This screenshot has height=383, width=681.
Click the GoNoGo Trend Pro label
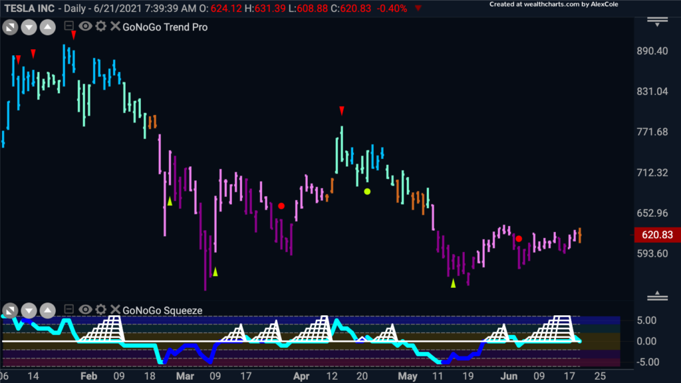165,27
